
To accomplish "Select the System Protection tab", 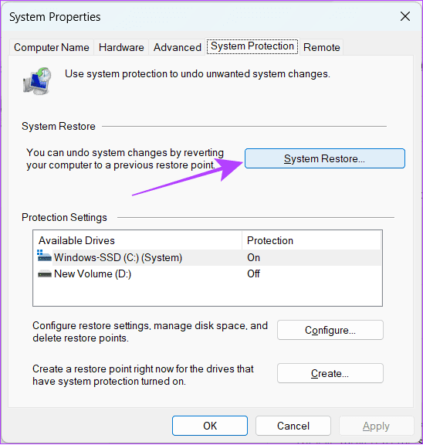I will [252, 46].
